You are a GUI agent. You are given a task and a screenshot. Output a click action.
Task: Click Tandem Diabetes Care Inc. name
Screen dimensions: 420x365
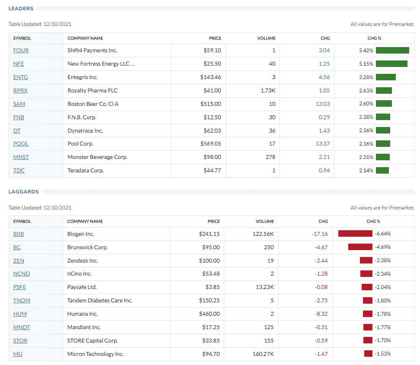coord(100,301)
